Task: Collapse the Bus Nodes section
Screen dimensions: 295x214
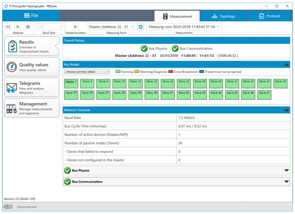Action: pyautogui.click(x=286, y=64)
